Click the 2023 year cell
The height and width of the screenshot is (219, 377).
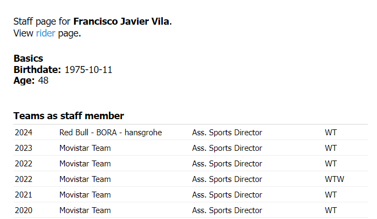[x=24, y=148]
